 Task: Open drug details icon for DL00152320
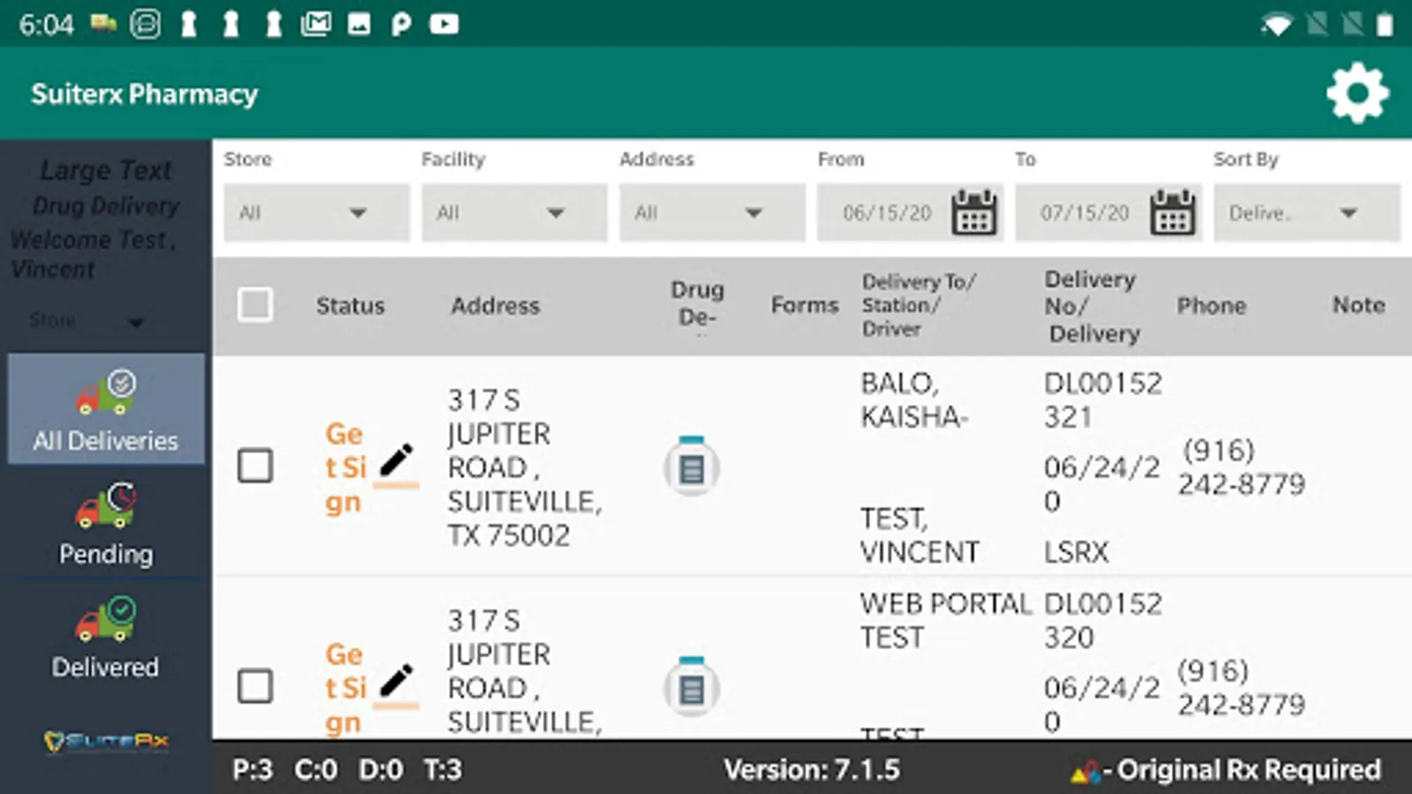coord(692,686)
